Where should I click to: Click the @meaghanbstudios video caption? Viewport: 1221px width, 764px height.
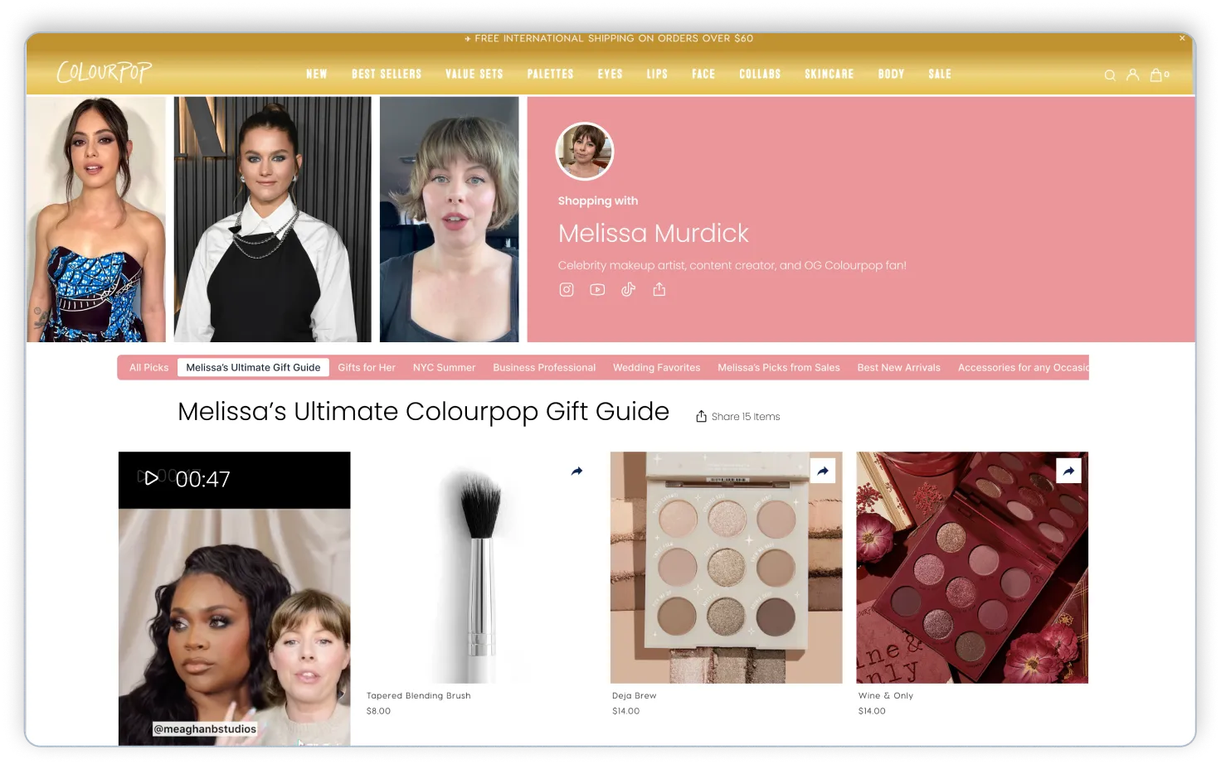(205, 729)
